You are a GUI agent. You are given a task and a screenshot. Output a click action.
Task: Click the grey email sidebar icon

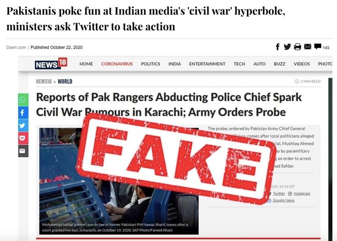(x=23, y=151)
